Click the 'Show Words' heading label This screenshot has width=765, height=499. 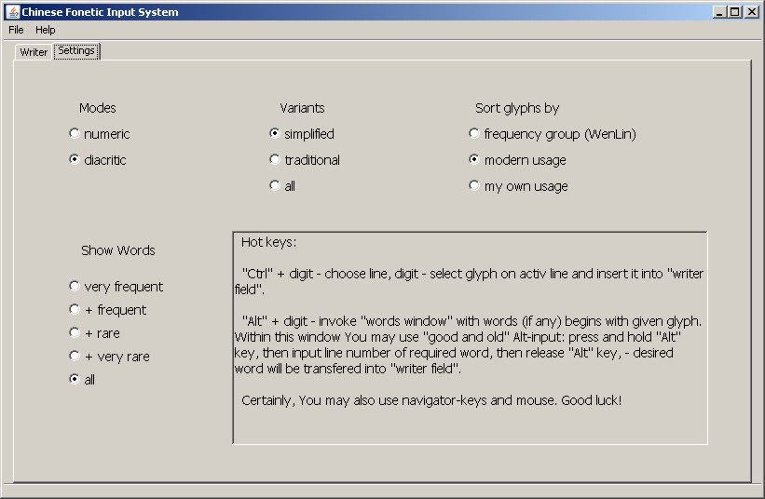118,250
